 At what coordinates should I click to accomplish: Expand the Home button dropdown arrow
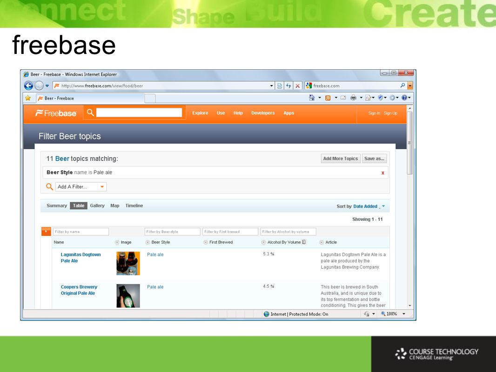tap(320, 98)
